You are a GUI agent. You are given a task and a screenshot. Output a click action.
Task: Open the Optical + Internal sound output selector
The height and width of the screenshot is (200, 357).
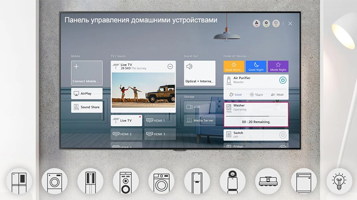tap(200, 73)
